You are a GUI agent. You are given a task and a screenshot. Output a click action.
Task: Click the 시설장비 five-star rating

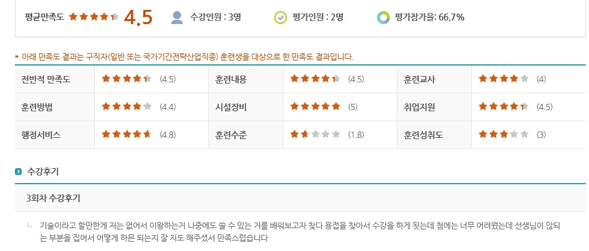[315, 107]
